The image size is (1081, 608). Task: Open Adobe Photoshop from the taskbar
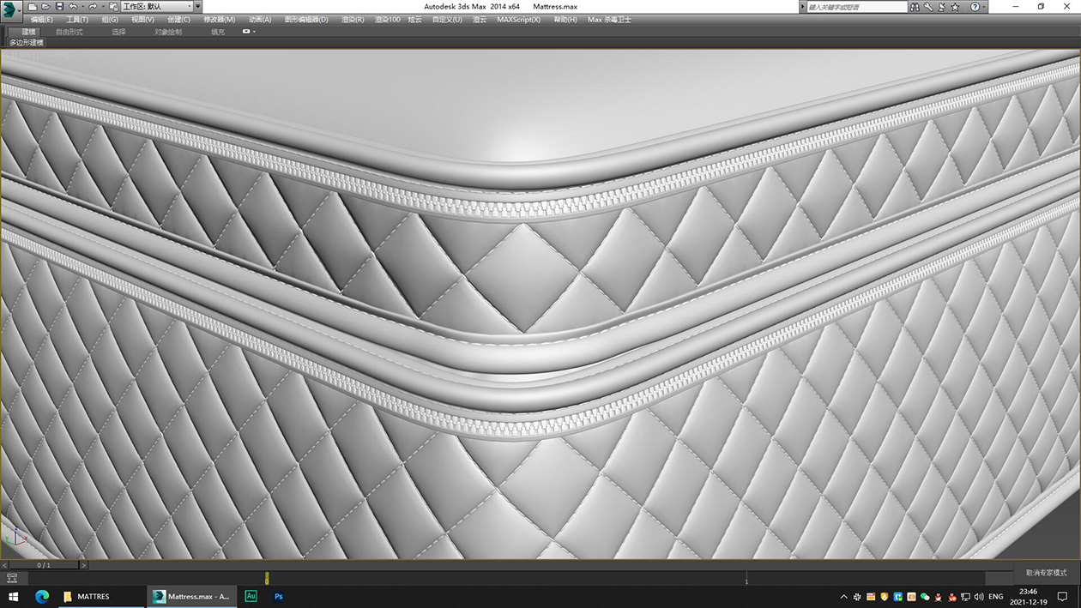pyautogui.click(x=279, y=596)
